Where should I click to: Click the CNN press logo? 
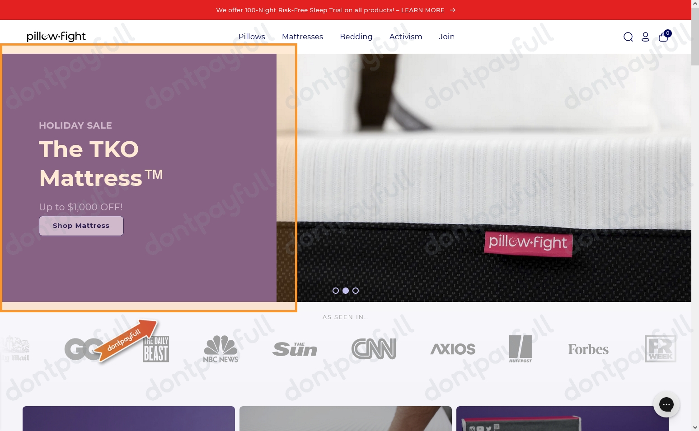[x=374, y=348]
